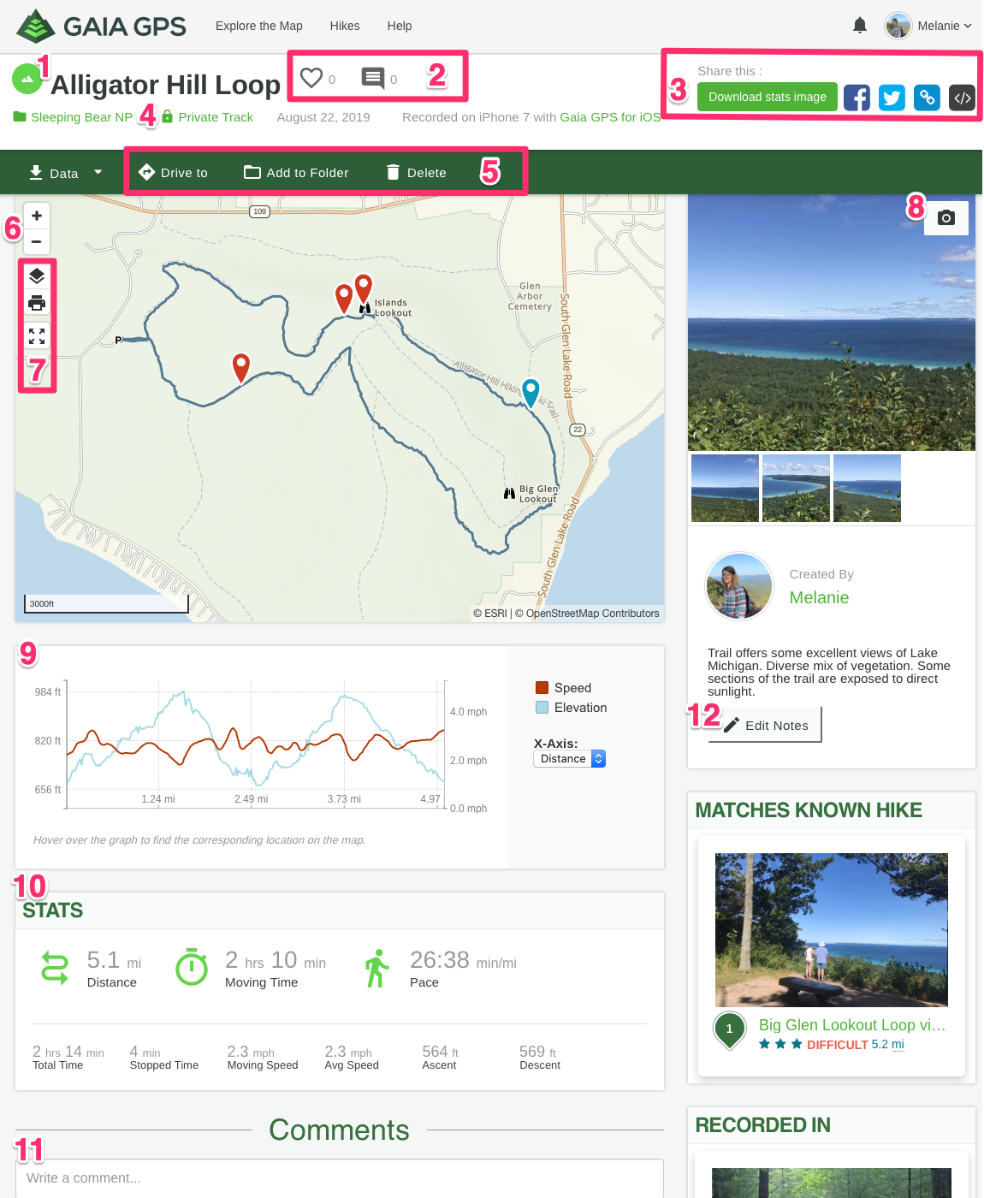The height and width of the screenshot is (1198, 984).
Task: Click the Write a comment field
Action: click(339, 1178)
